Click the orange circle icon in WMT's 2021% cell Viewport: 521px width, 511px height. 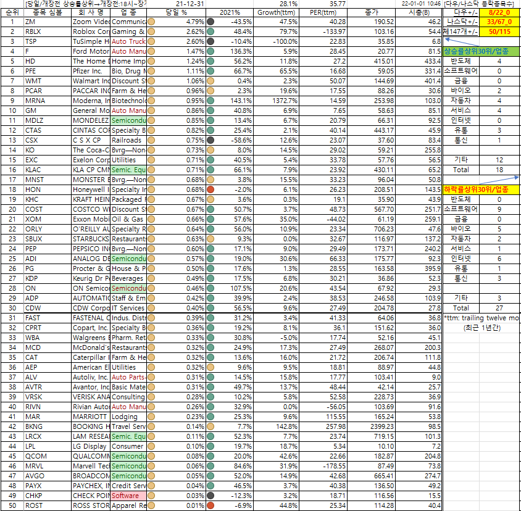point(210,81)
